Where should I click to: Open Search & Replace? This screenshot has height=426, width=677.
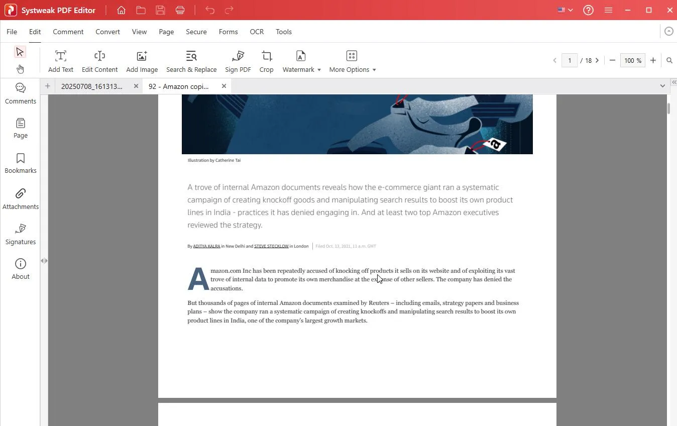(x=191, y=60)
